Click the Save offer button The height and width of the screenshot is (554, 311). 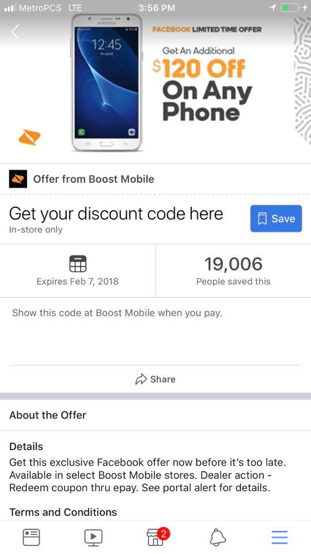(x=276, y=218)
